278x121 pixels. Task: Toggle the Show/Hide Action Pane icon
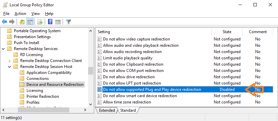(58, 22)
